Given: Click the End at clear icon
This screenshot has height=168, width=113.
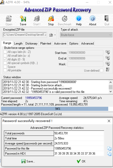Looking at the screenshot, I should click(108, 58).
